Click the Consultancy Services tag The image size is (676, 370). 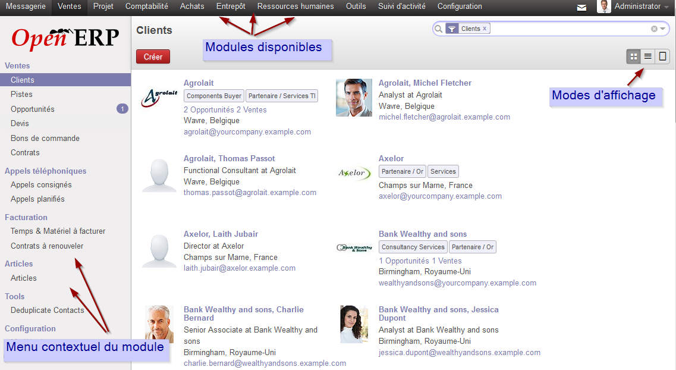413,247
